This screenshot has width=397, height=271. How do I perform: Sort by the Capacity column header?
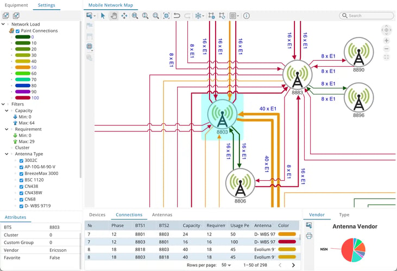click(191, 225)
